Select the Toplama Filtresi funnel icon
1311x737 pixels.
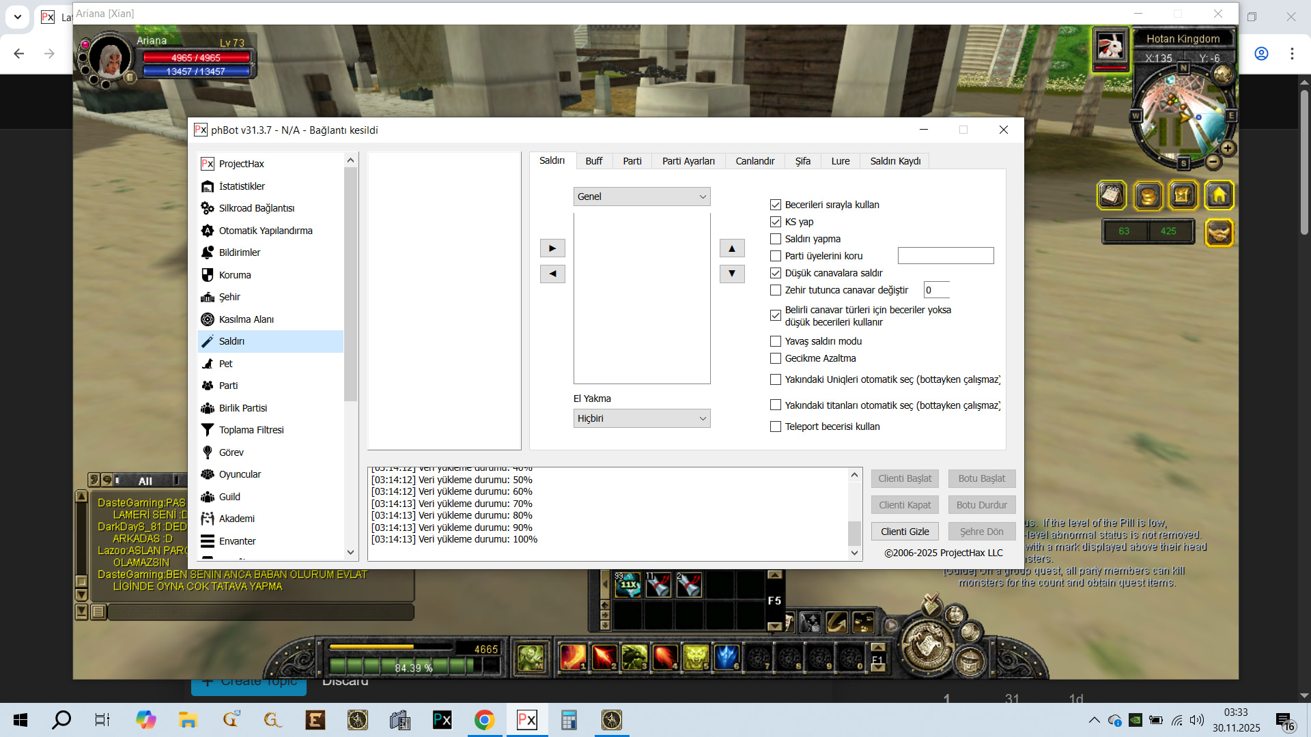208,430
